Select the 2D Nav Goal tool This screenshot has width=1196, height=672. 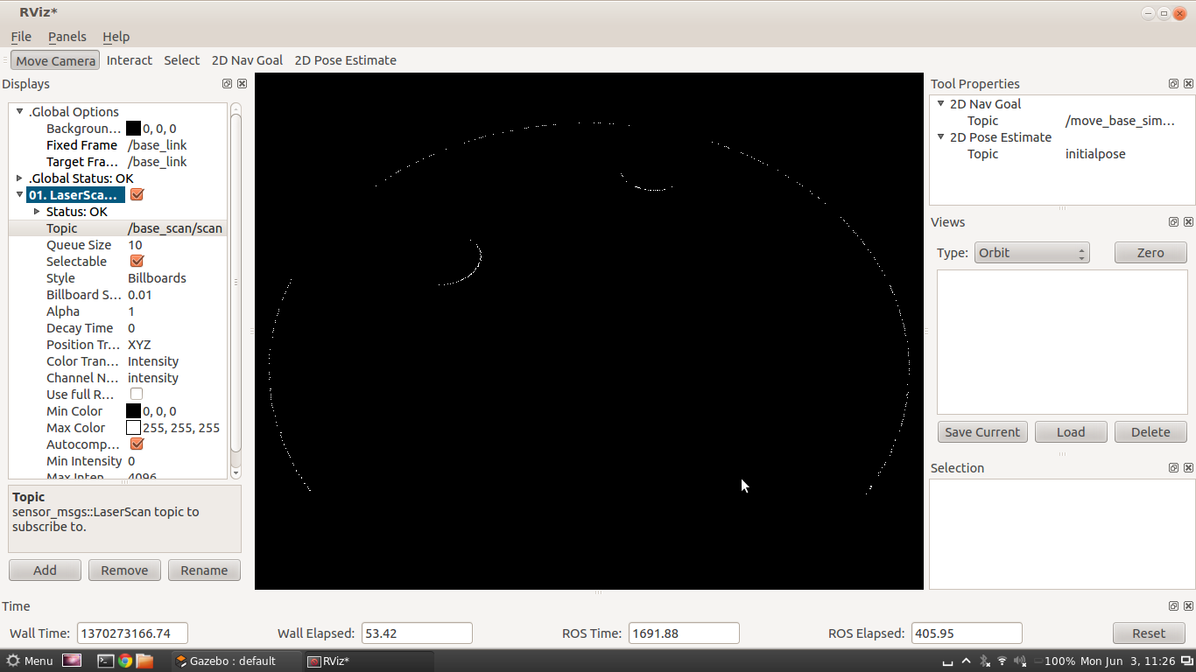(x=247, y=60)
